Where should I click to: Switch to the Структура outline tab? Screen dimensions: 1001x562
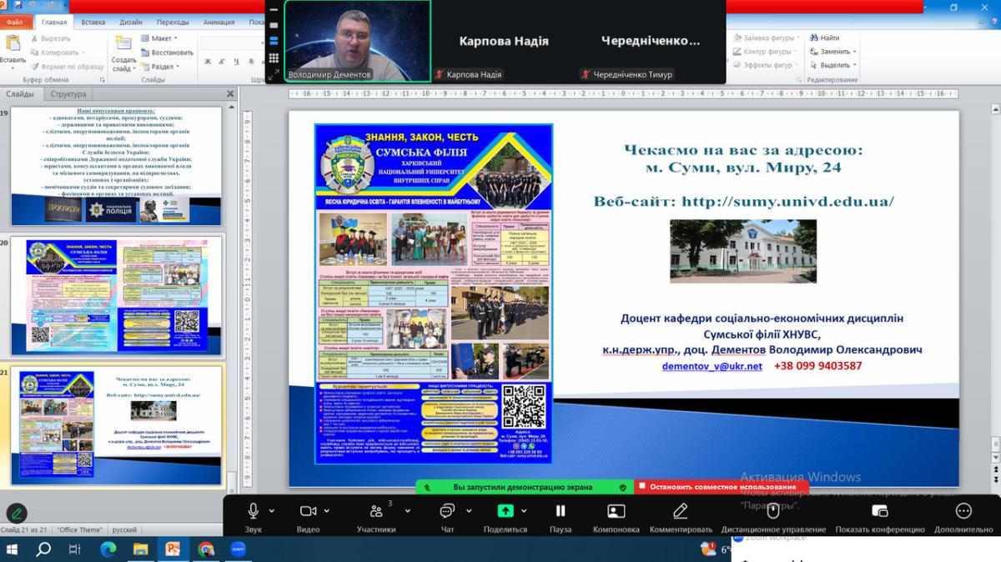[68, 94]
